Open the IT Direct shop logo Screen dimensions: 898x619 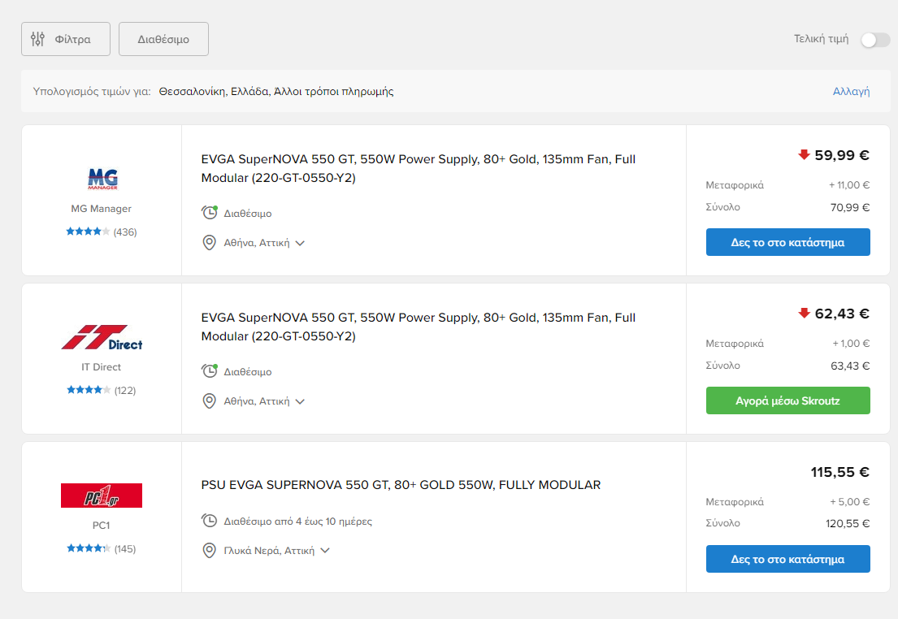(x=102, y=337)
